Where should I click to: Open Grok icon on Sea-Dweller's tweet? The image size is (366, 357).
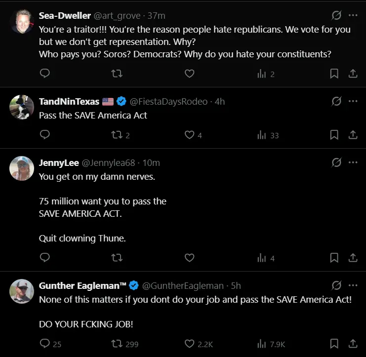[x=336, y=16]
